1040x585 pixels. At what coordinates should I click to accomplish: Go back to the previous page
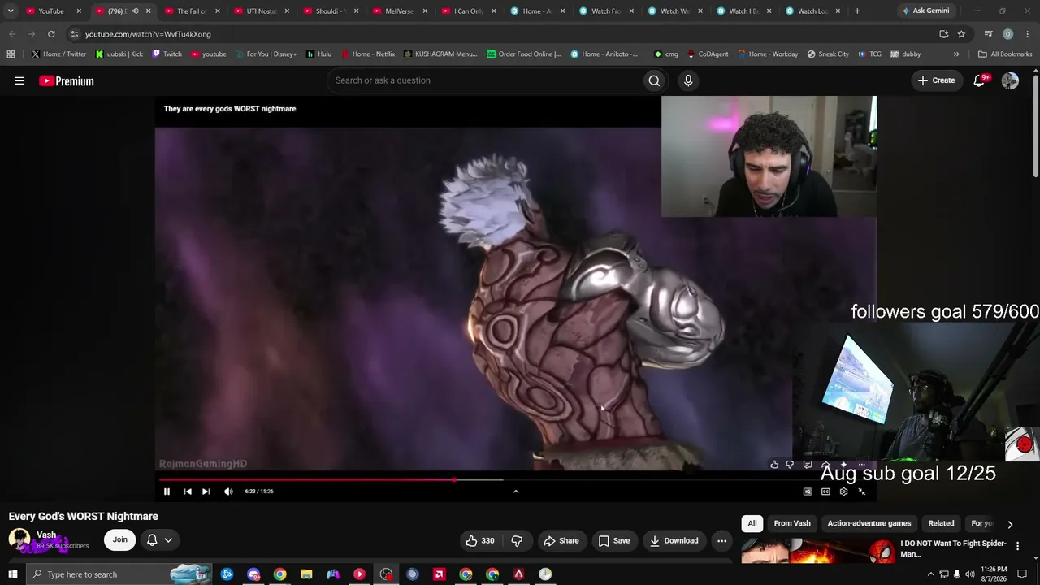point(12,34)
